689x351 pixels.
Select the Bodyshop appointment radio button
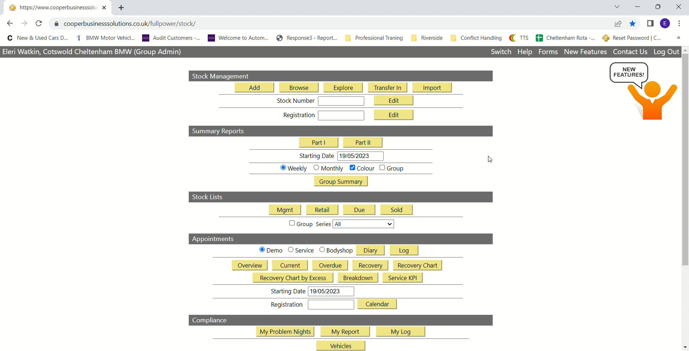pos(322,250)
